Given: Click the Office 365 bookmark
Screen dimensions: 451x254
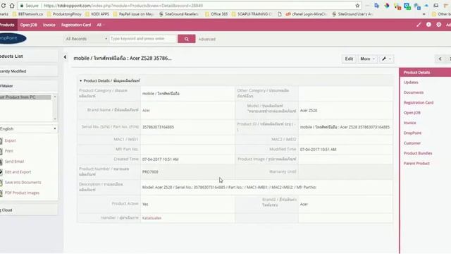Looking at the screenshot, I should 216,14.
